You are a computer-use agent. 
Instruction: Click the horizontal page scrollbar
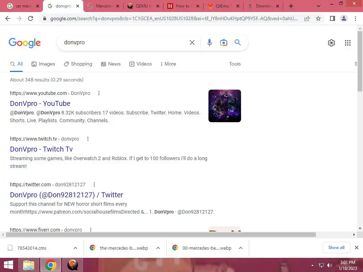[161, 234]
